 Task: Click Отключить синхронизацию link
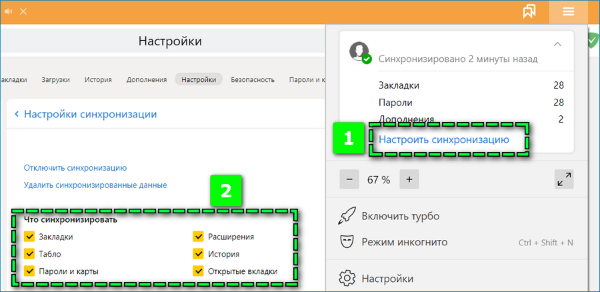75,167
